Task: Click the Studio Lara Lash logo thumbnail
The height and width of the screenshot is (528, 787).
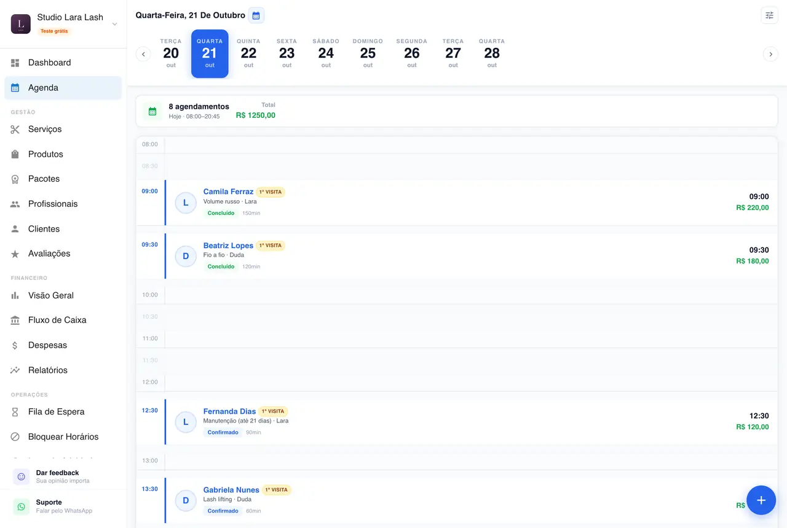Action: click(21, 24)
